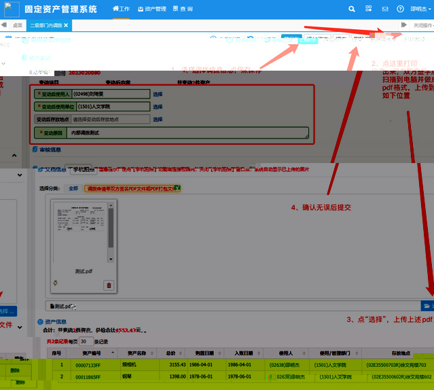The image size is (434, 390).
Task: Click 选择 link beside 变动后使用单位
Action: (x=158, y=107)
